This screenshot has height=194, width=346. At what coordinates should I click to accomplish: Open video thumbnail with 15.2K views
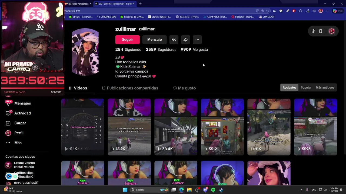129,127
